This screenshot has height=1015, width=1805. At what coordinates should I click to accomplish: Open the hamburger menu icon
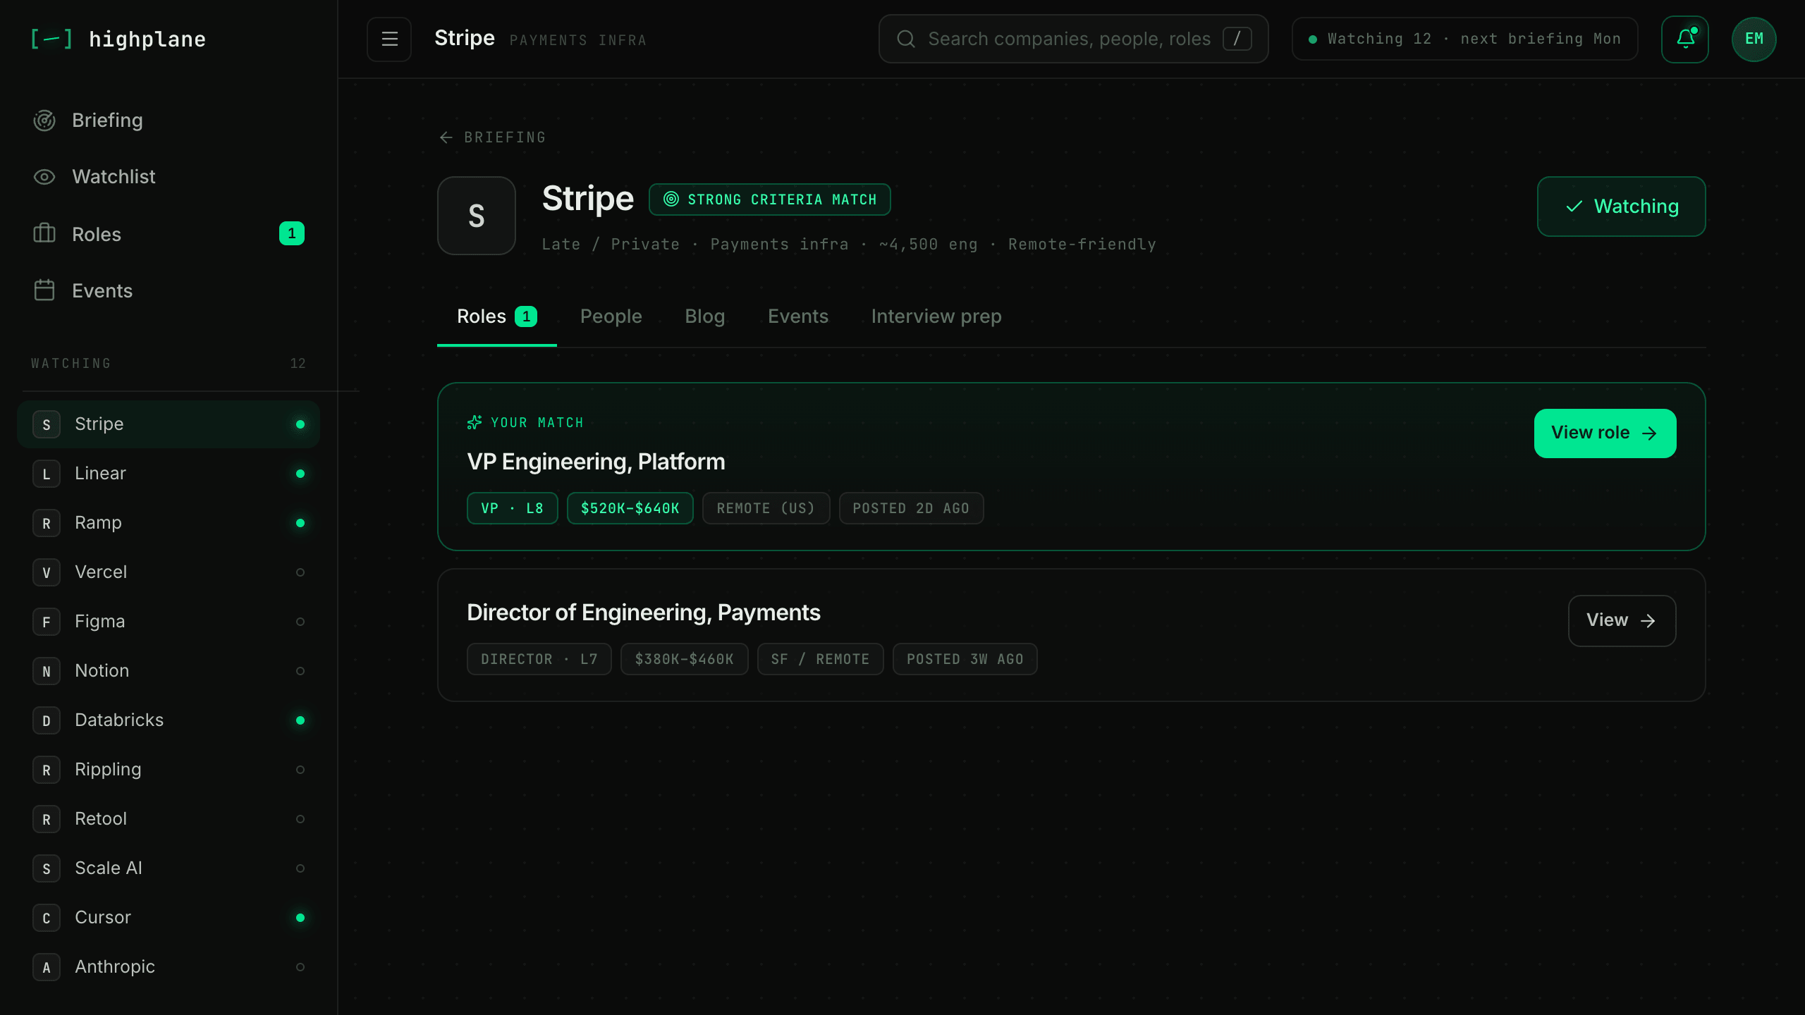[x=389, y=39]
